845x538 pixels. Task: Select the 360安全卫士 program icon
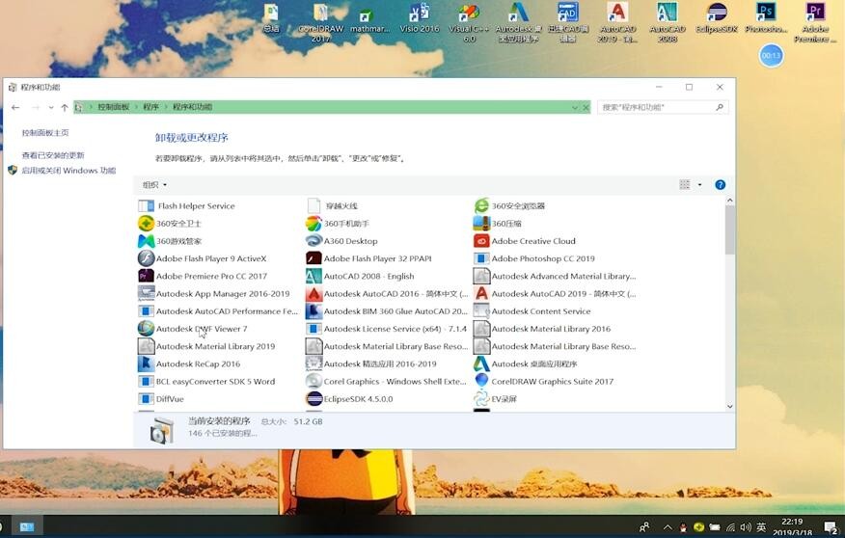pyautogui.click(x=146, y=224)
